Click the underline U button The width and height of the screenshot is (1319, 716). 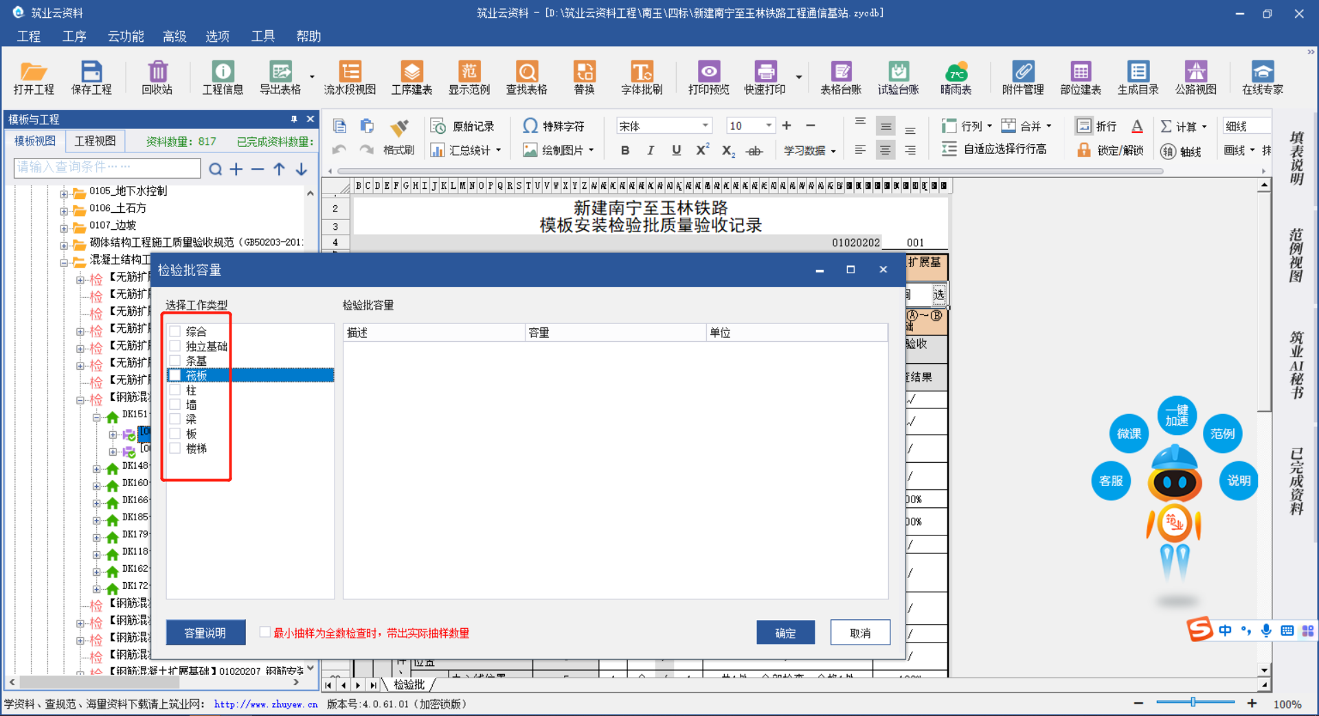point(676,150)
